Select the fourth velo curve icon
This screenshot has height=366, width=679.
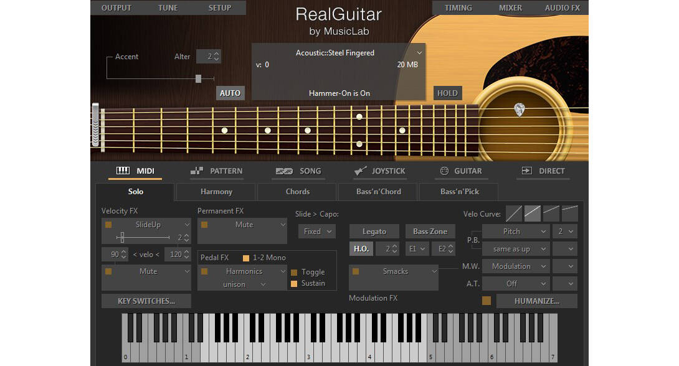pyautogui.click(x=569, y=213)
